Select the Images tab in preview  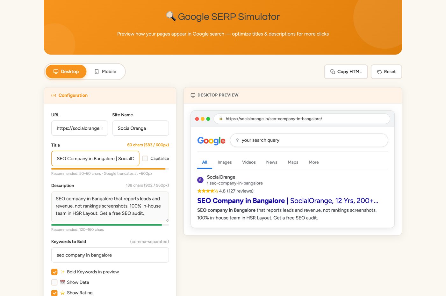pyautogui.click(x=225, y=162)
